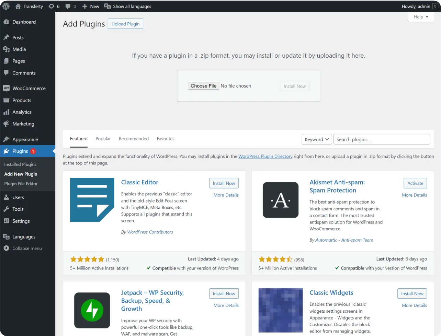Click the Appearance paintbrush icon
This screenshot has width=441, height=336.
(x=6, y=139)
